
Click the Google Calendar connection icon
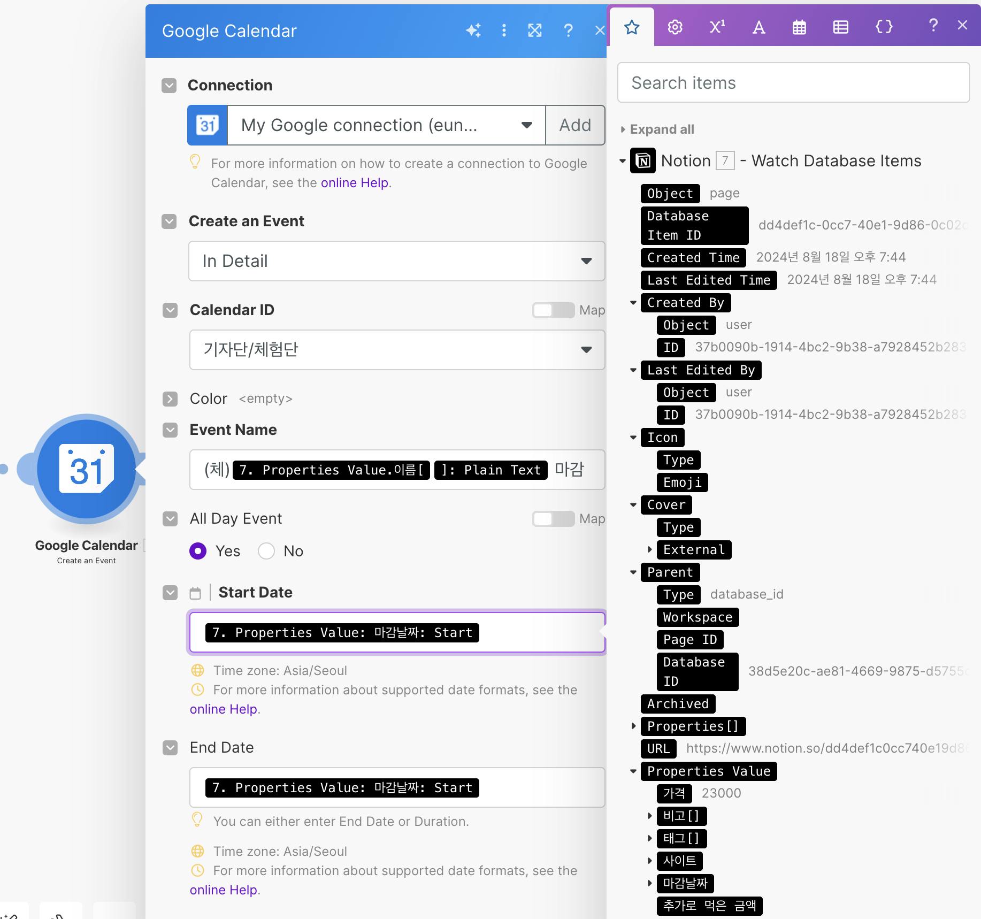tap(208, 125)
